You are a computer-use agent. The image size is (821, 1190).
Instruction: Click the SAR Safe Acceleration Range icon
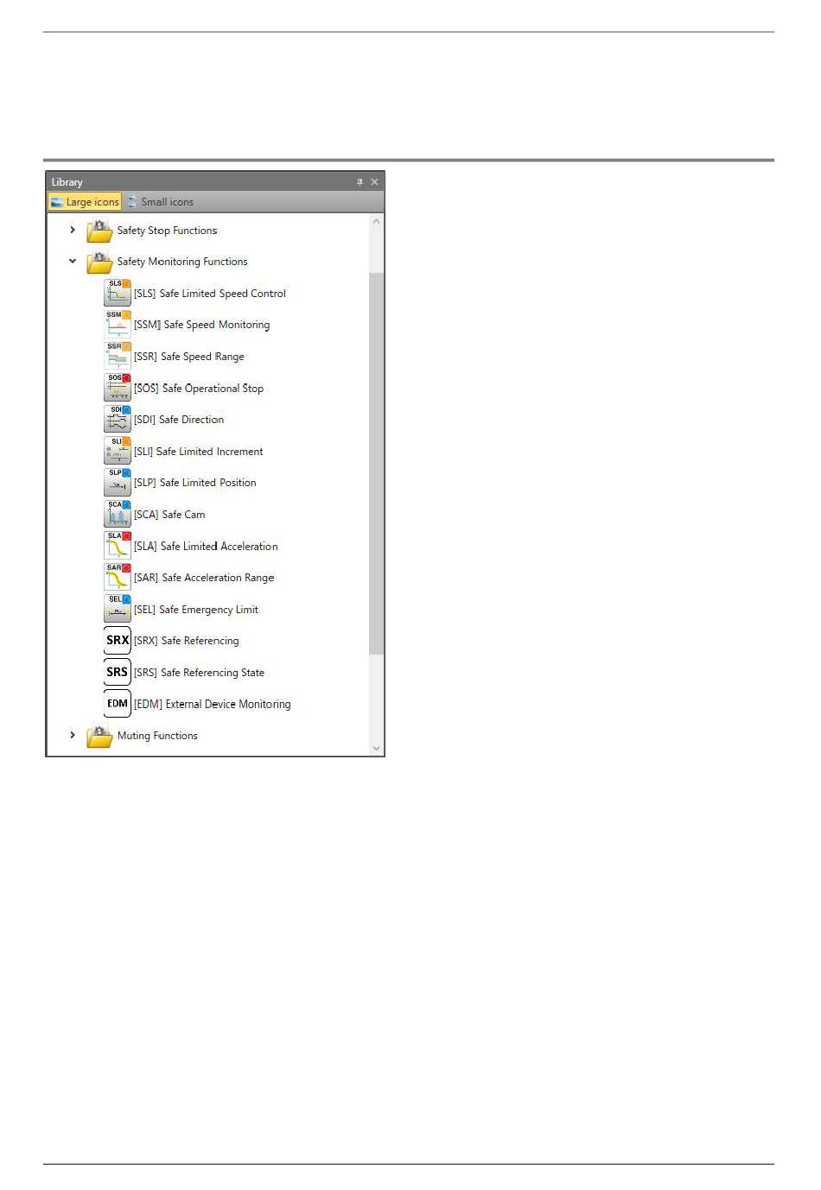(117, 577)
